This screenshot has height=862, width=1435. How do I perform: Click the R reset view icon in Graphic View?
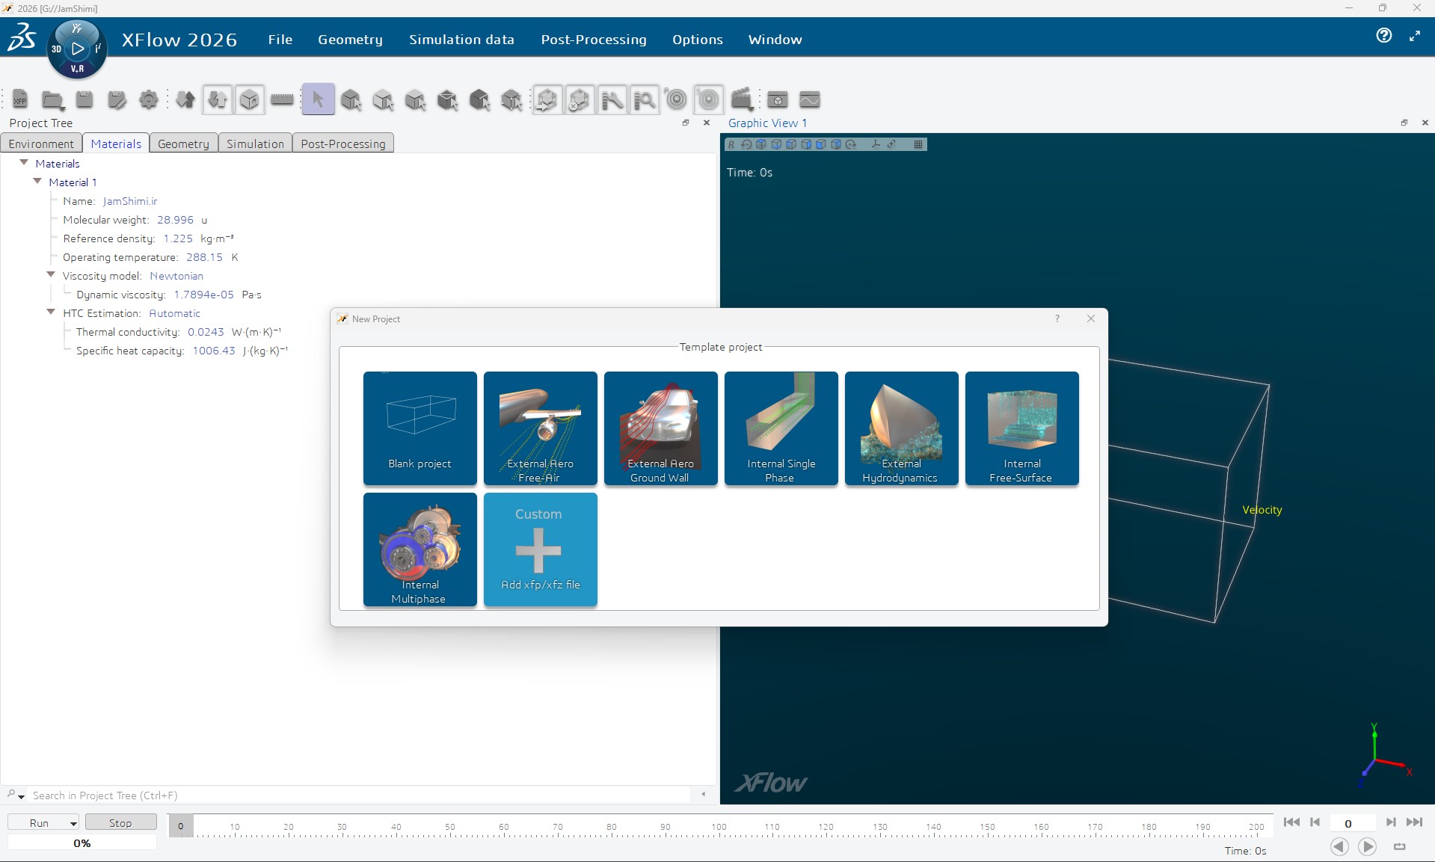[x=731, y=144]
